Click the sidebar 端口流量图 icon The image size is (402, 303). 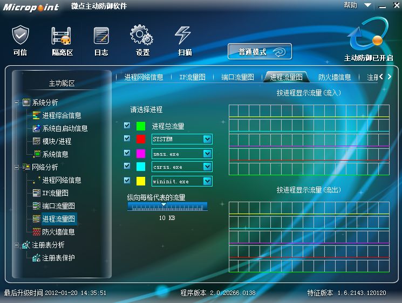36,205
